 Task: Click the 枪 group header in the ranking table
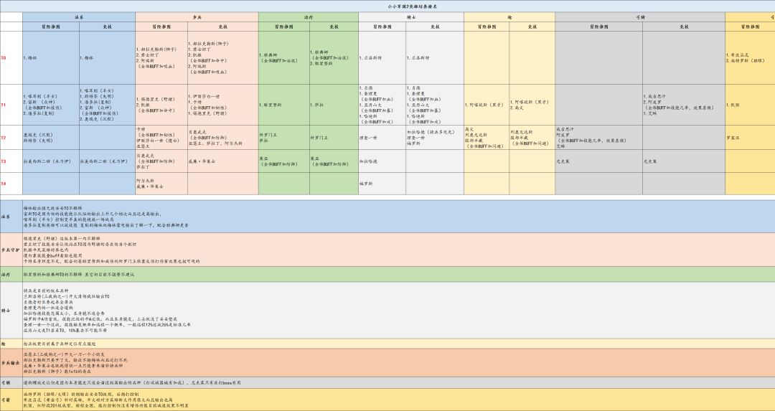(x=509, y=16)
